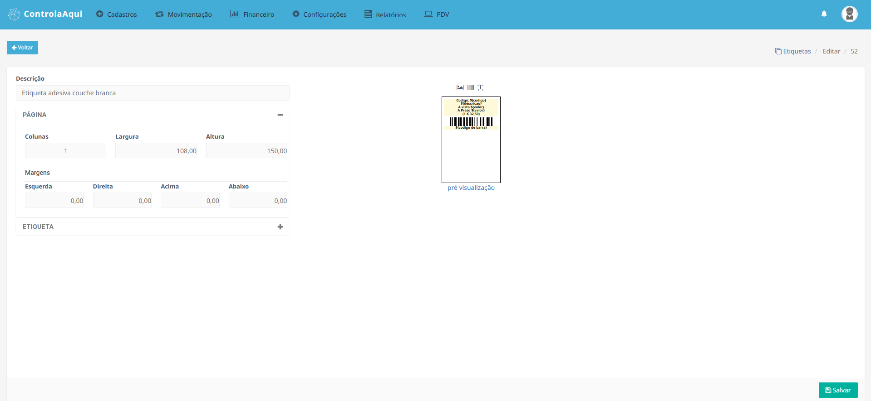Click the Descrição text field
The height and width of the screenshot is (401, 871).
coord(153,93)
